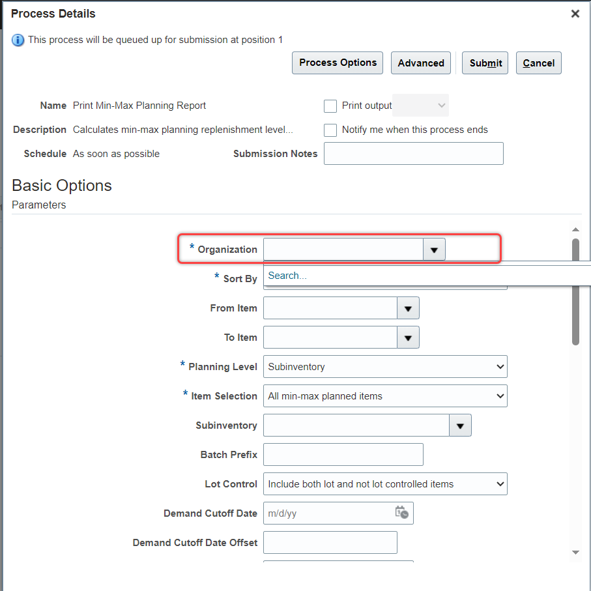The height and width of the screenshot is (591, 591).
Task: Check Notify me when this process ends
Action: coord(330,130)
